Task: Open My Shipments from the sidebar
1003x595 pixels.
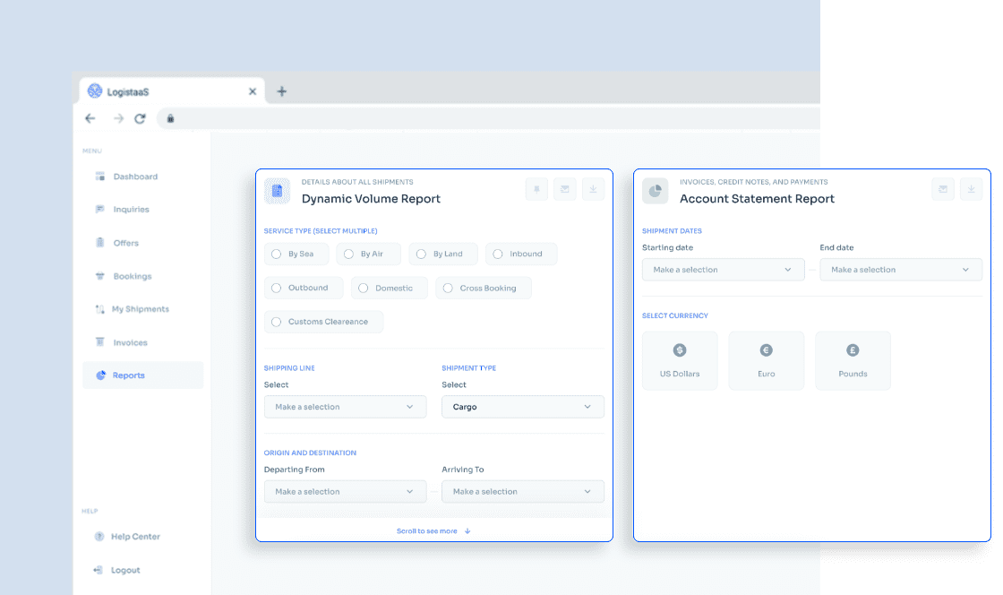Action: point(140,309)
